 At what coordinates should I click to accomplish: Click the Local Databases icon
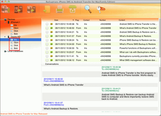[x=5, y=51]
